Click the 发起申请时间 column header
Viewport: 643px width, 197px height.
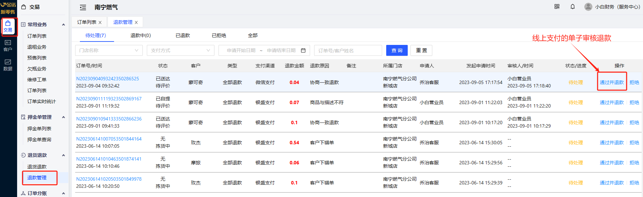click(481, 66)
